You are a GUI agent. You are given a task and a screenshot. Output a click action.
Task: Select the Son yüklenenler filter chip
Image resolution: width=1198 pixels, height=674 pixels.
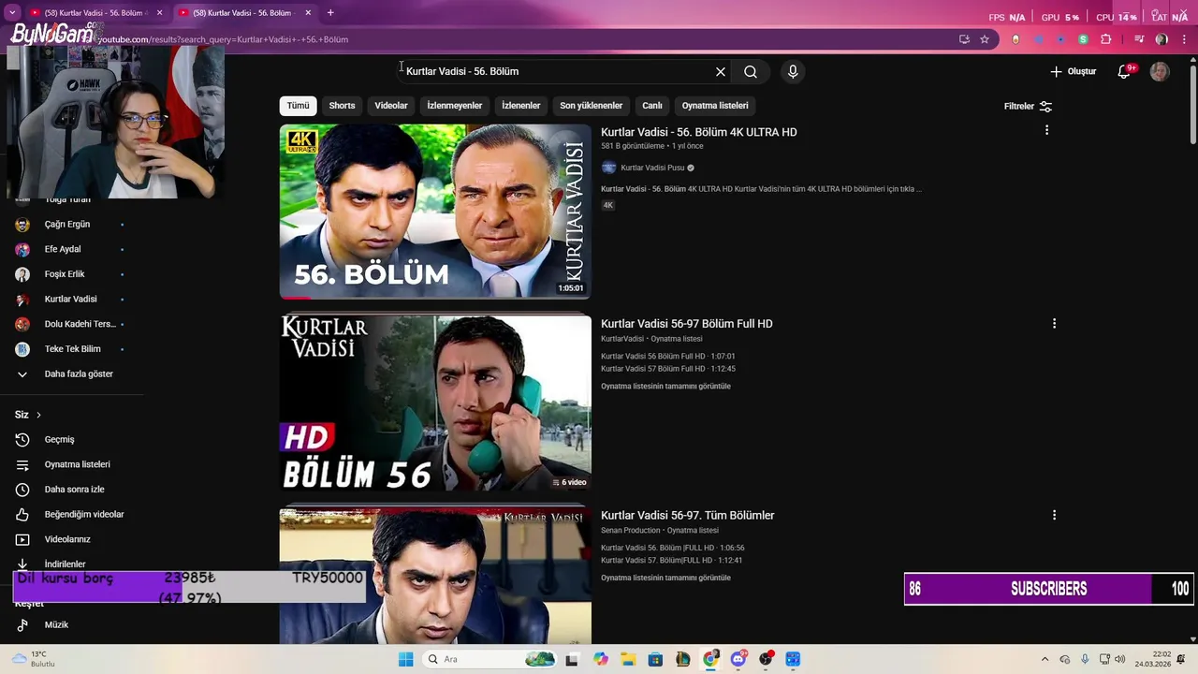591,106
